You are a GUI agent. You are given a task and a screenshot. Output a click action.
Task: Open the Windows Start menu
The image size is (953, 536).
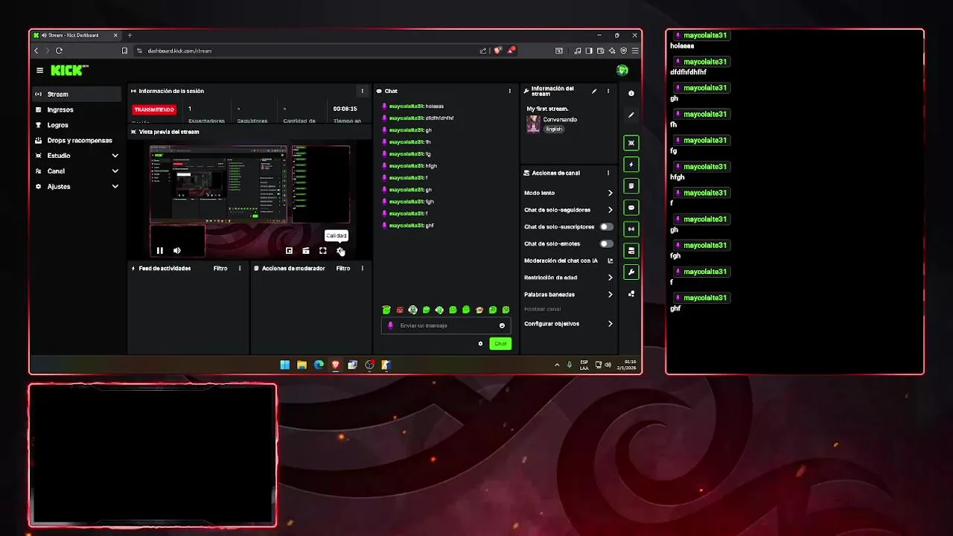pyautogui.click(x=284, y=365)
